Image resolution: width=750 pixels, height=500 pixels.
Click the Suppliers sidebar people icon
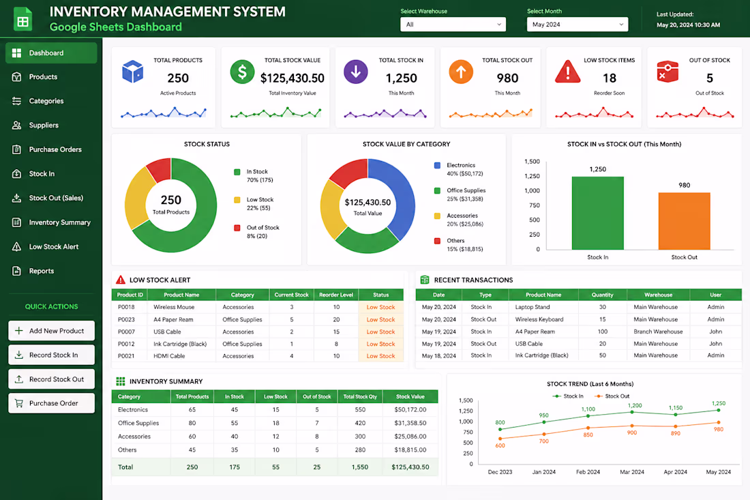pos(17,125)
